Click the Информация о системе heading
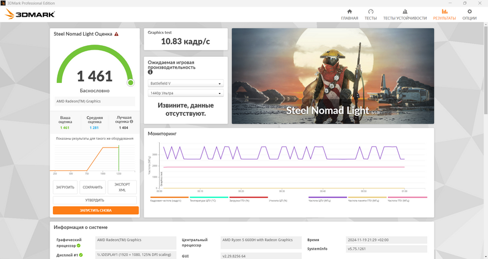The image size is (488, 259). (81, 227)
